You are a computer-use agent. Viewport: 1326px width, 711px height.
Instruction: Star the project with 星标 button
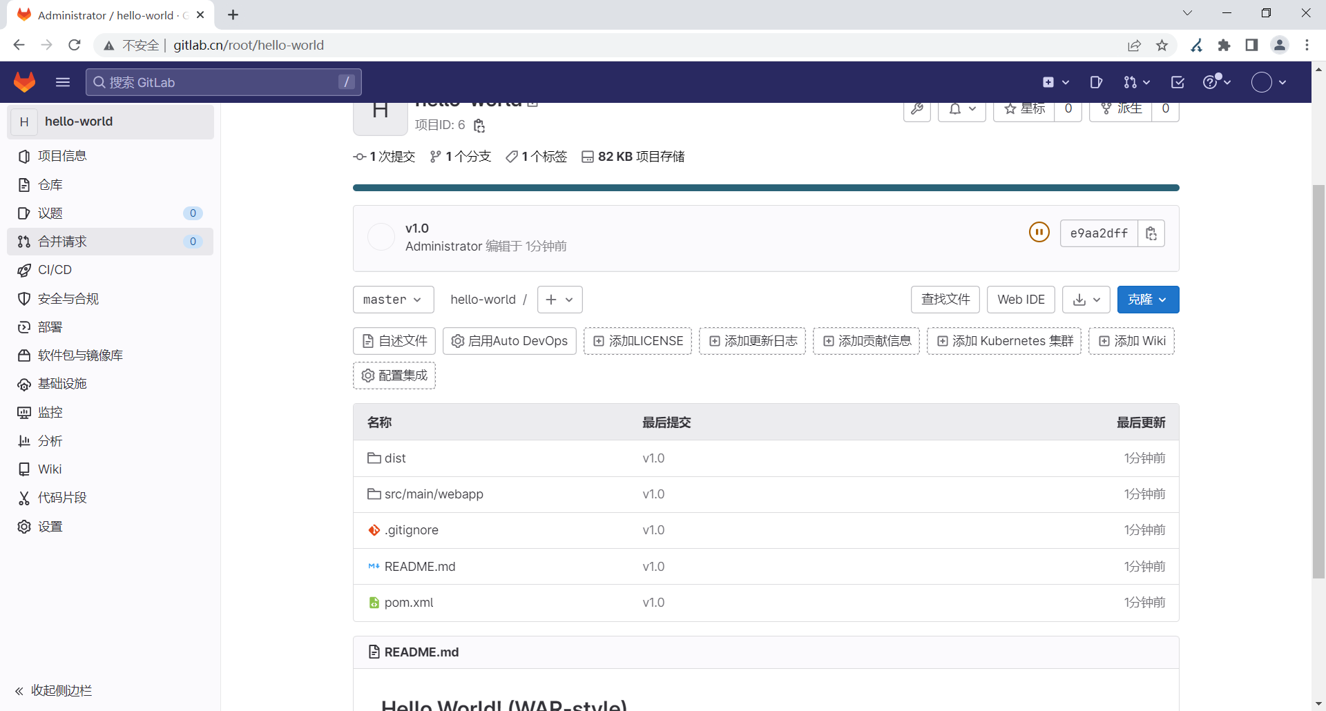point(1024,109)
